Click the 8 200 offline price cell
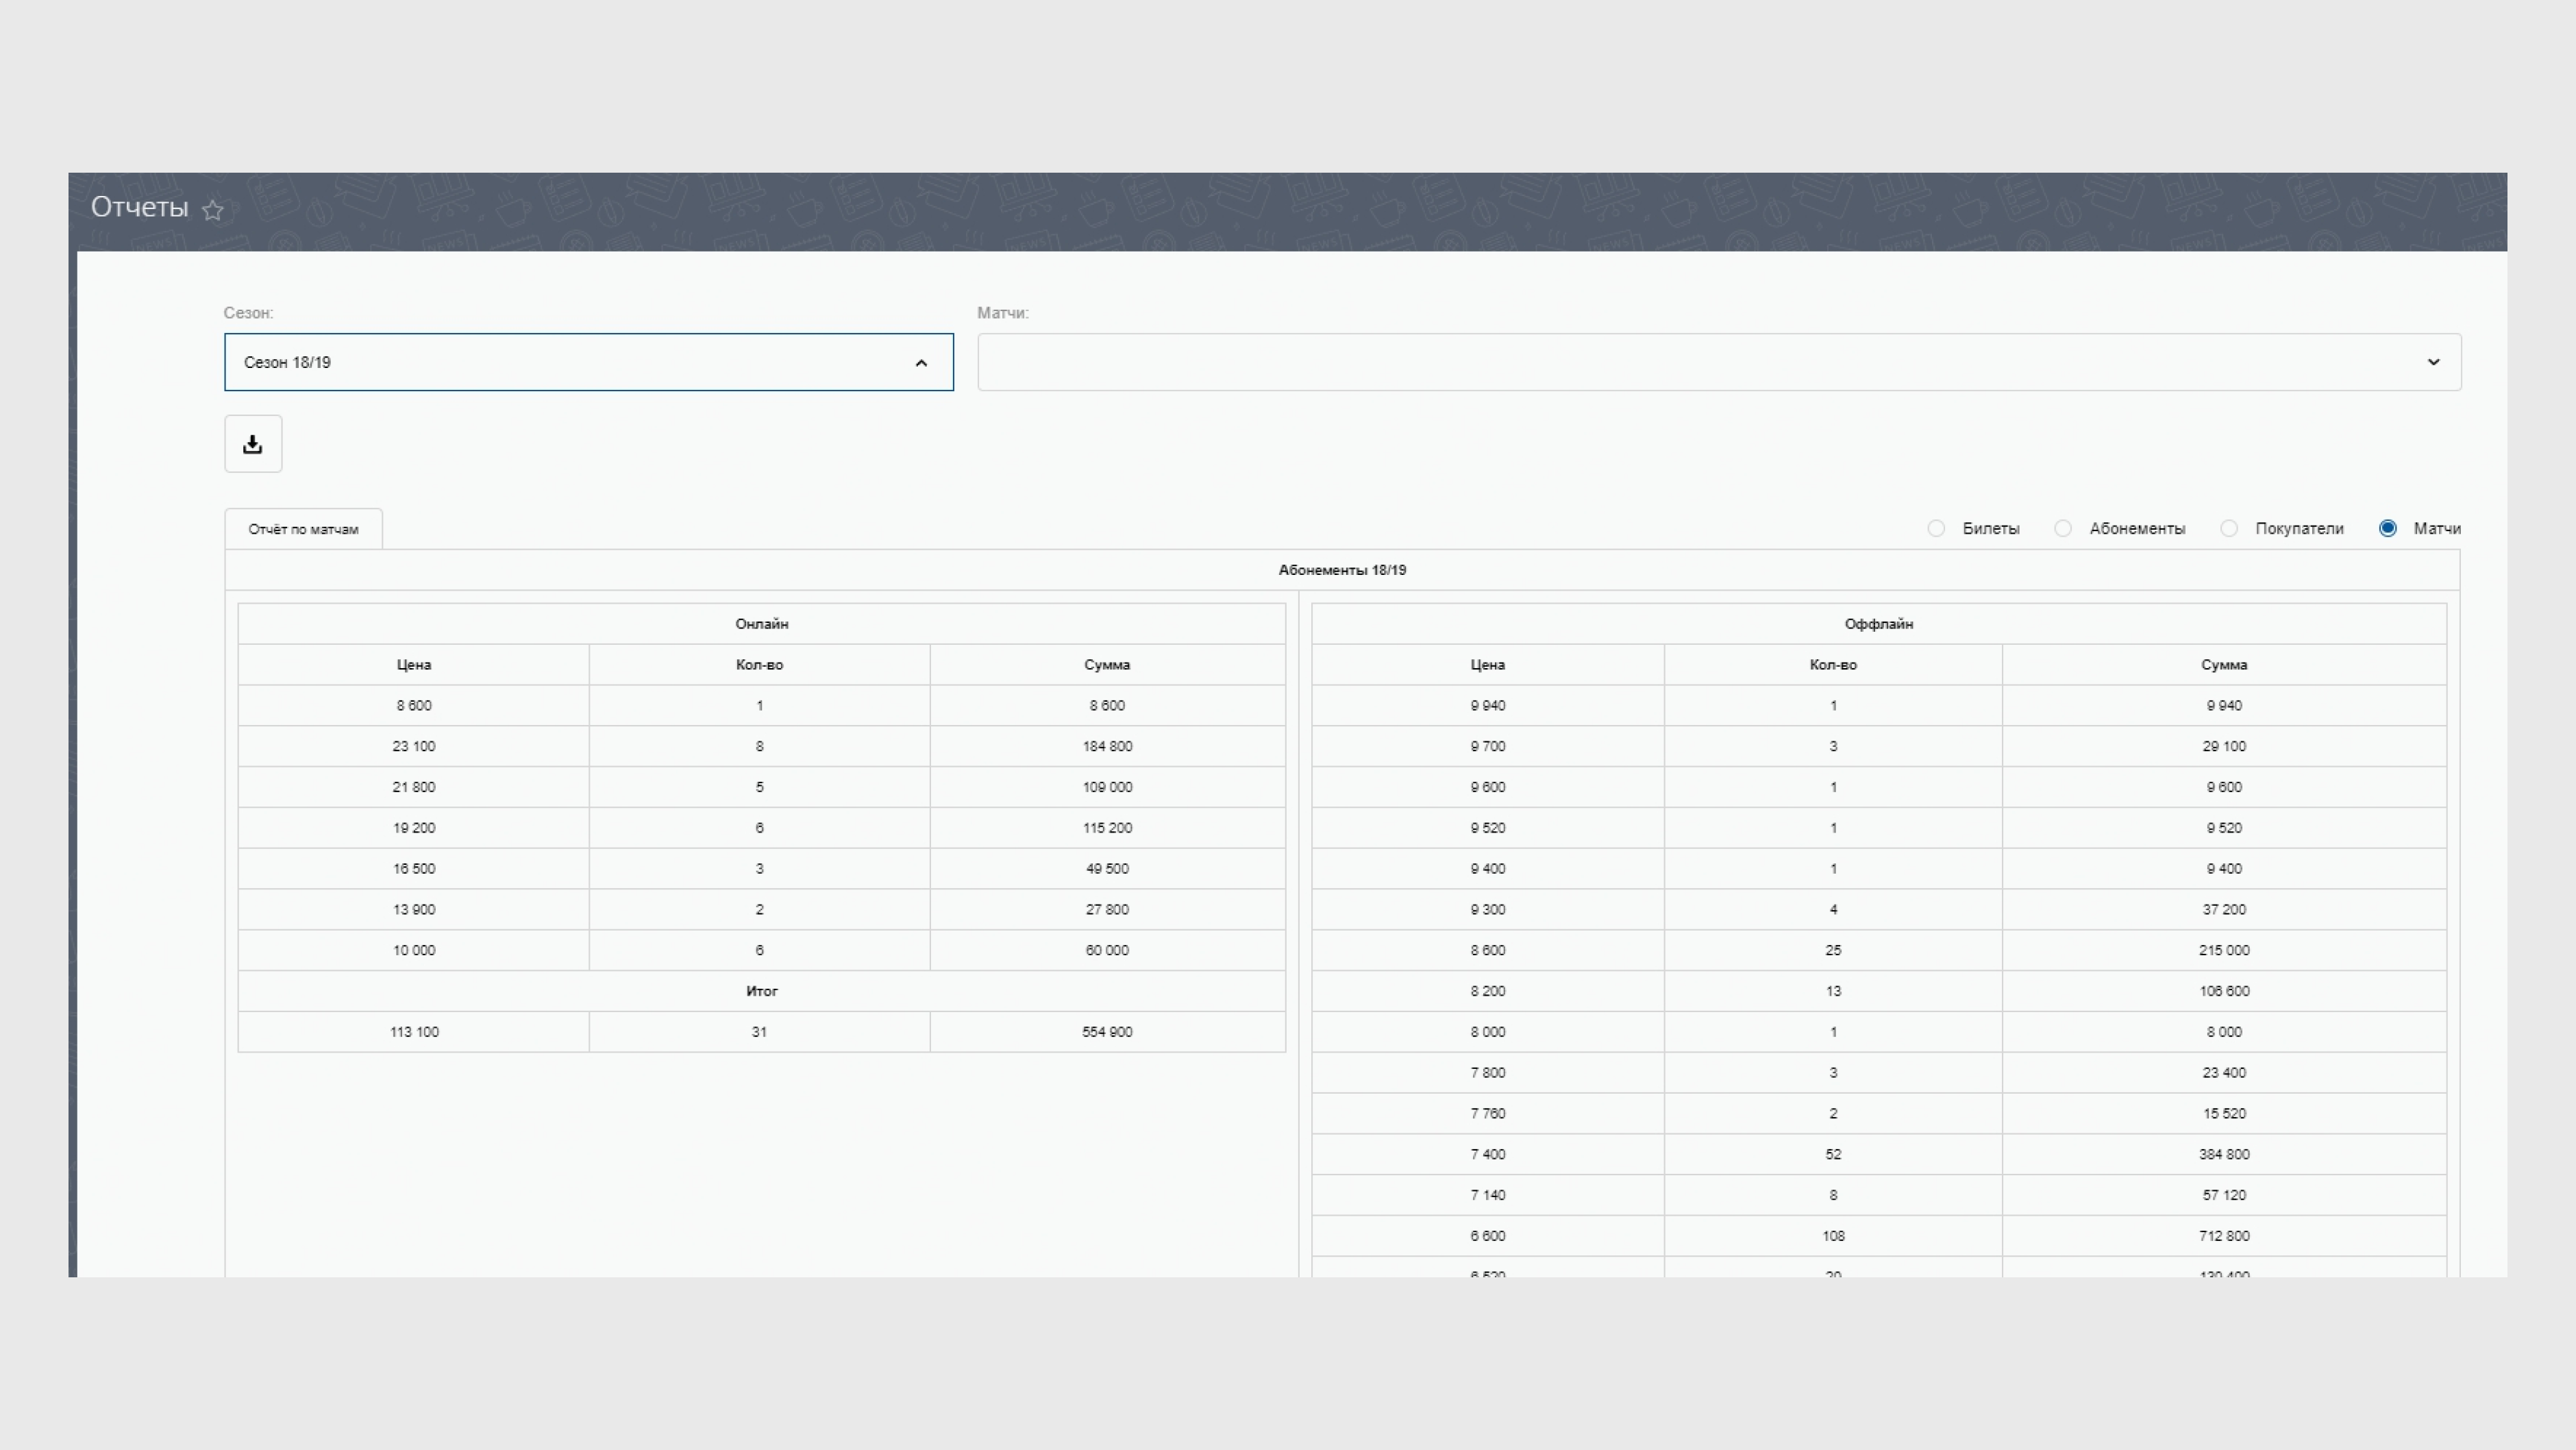 coord(1488,992)
